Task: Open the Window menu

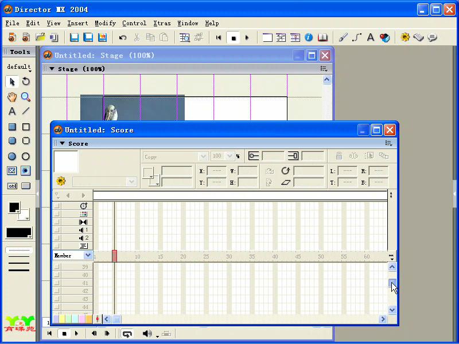Action: (x=188, y=23)
